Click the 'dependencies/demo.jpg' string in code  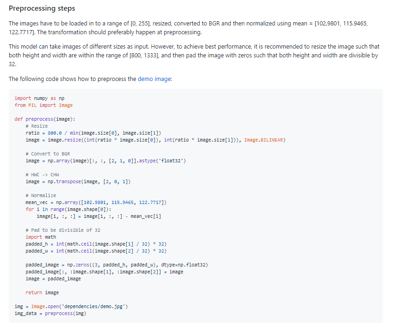(x=94, y=306)
